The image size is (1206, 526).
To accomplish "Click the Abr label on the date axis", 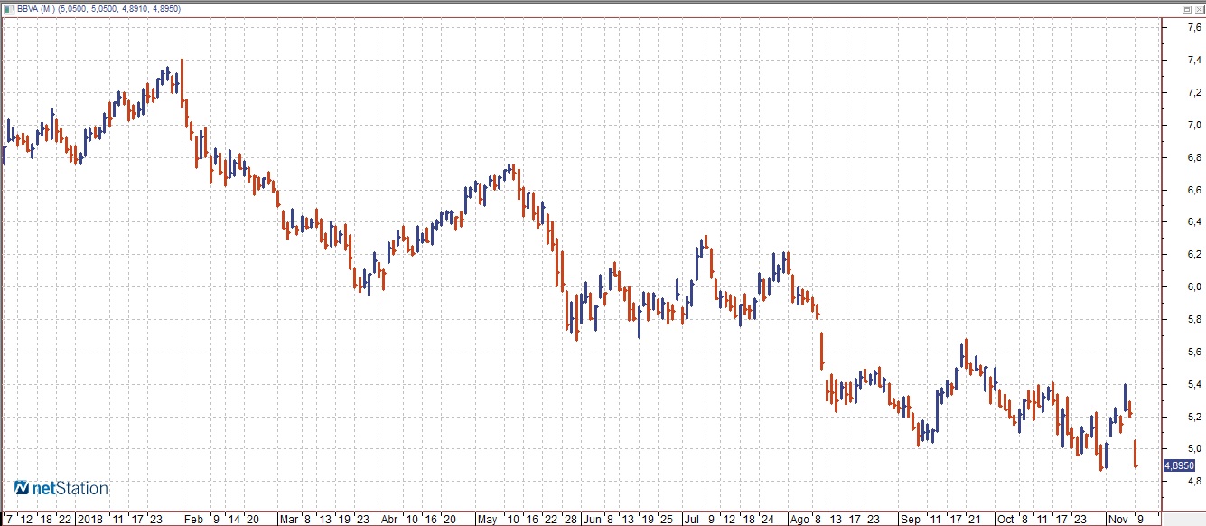I will [389, 519].
